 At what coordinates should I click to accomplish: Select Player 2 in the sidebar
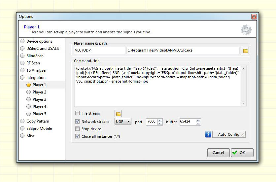pyautogui.click(x=39, y=92)
